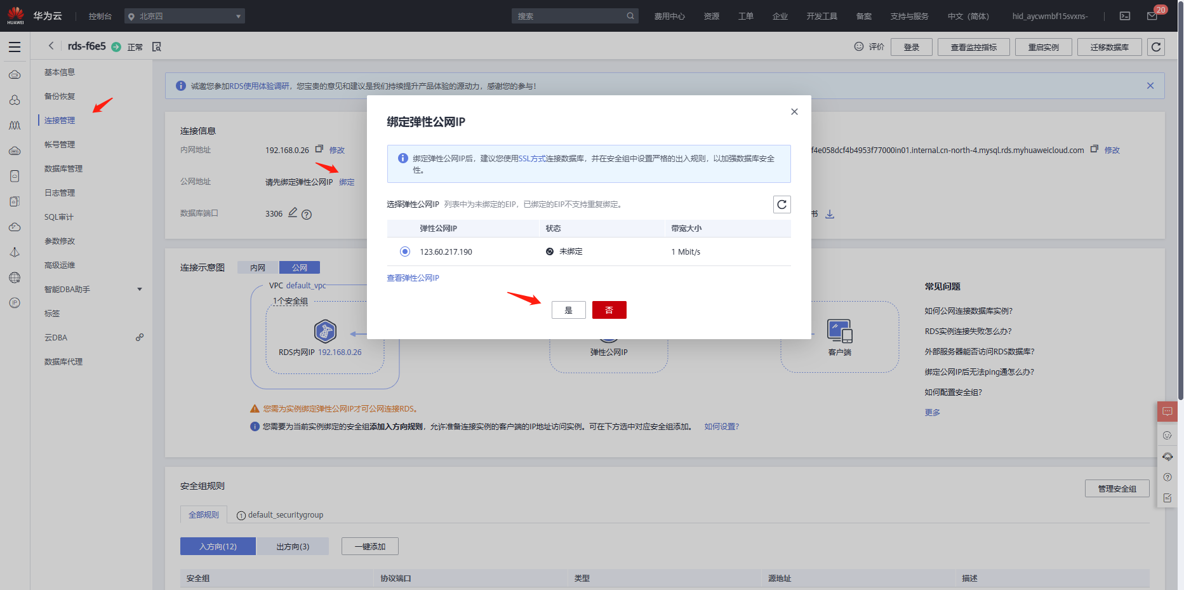Open 查看弹性公网IP link
The image size is (1184, 590).
tap(413, 278)
